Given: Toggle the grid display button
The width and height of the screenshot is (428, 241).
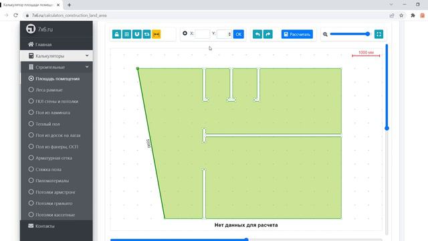Looking at the screenshot, I should [126, 34].
